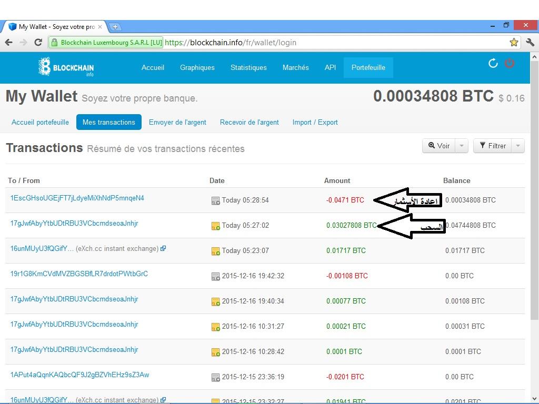
Task: Click received icon beside 2015-12-16 10:28:42
Action: tap(215, 352)
